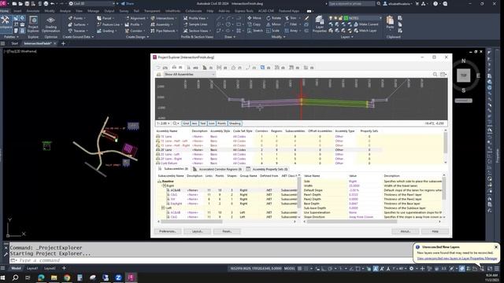Switch to the Layout1 tab
This screenshot has height=283, width=504.
32,268
